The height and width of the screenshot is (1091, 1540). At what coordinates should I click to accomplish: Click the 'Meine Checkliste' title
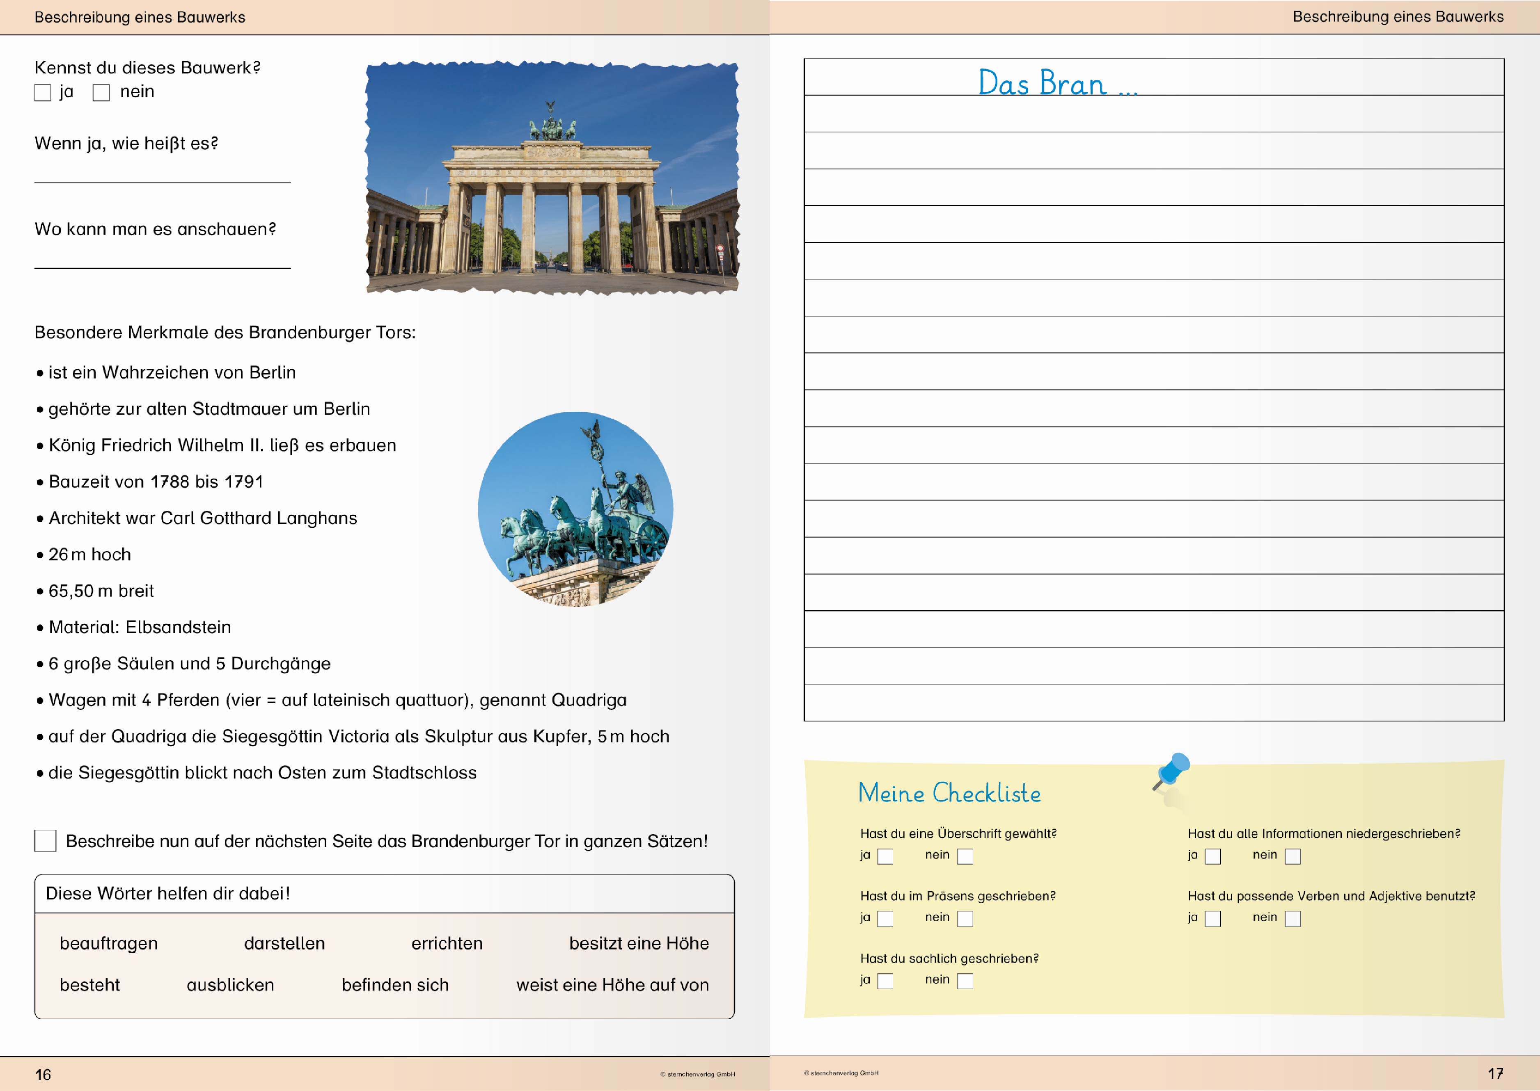(950, 793)
